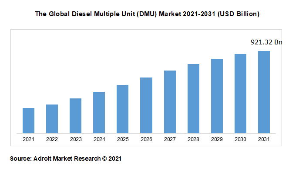Select the 2030 bar in the chart
Screen dimensions: 299x172
tap(240, 94)
